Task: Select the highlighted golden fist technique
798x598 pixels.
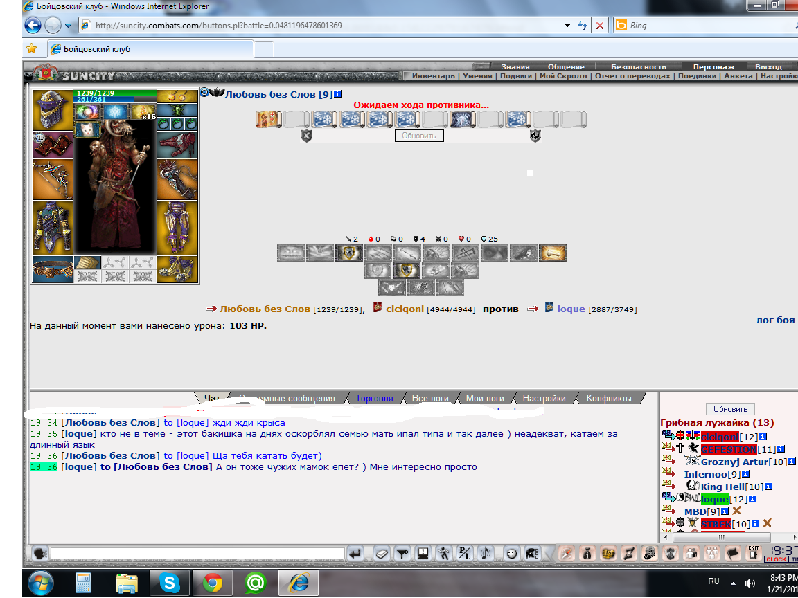Action: pos(553,253)
